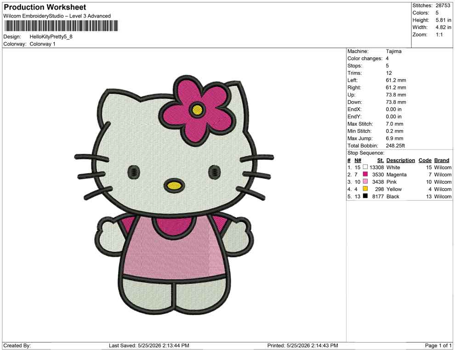Click the 'Code' column header

[425, 160]
